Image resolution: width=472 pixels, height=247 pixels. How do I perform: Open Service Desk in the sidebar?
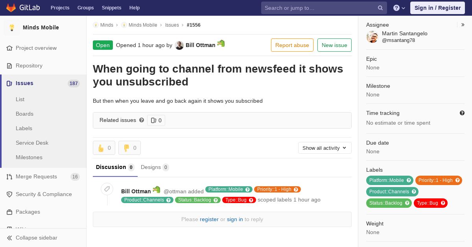[32, 143]
